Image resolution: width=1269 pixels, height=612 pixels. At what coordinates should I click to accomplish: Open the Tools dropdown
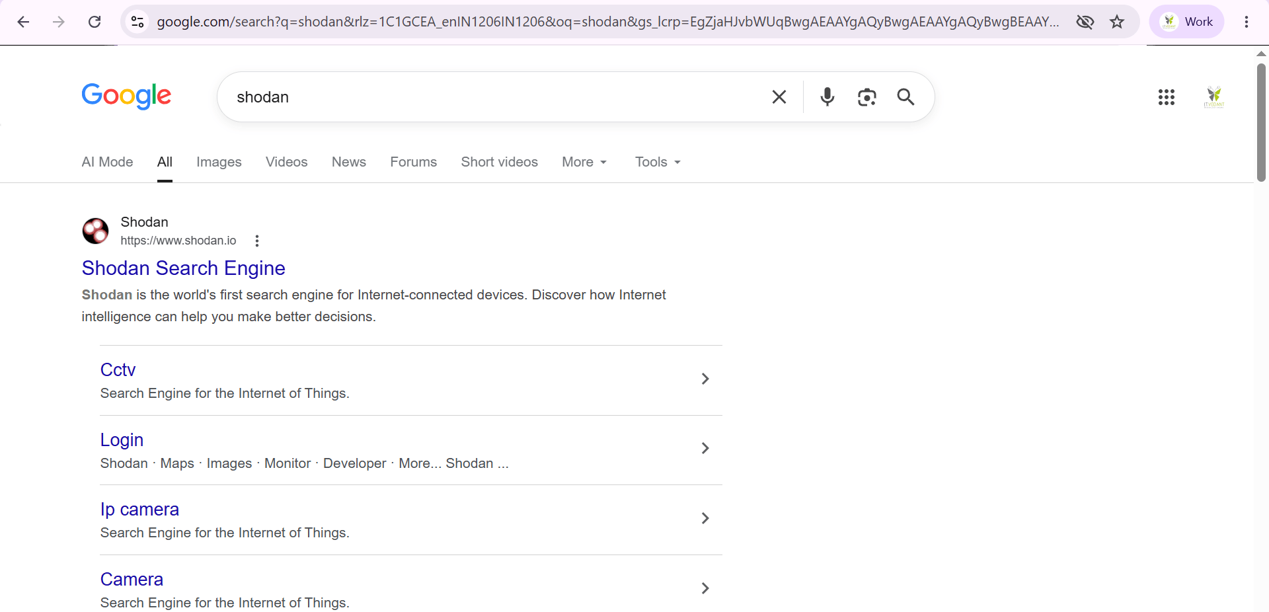tap(658, 162)
